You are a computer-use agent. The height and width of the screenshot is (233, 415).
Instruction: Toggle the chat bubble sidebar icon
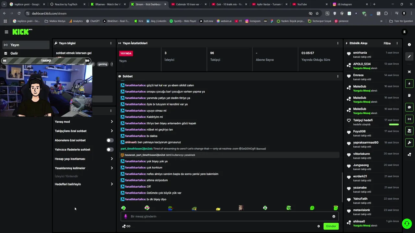click(x=409, y=107)
